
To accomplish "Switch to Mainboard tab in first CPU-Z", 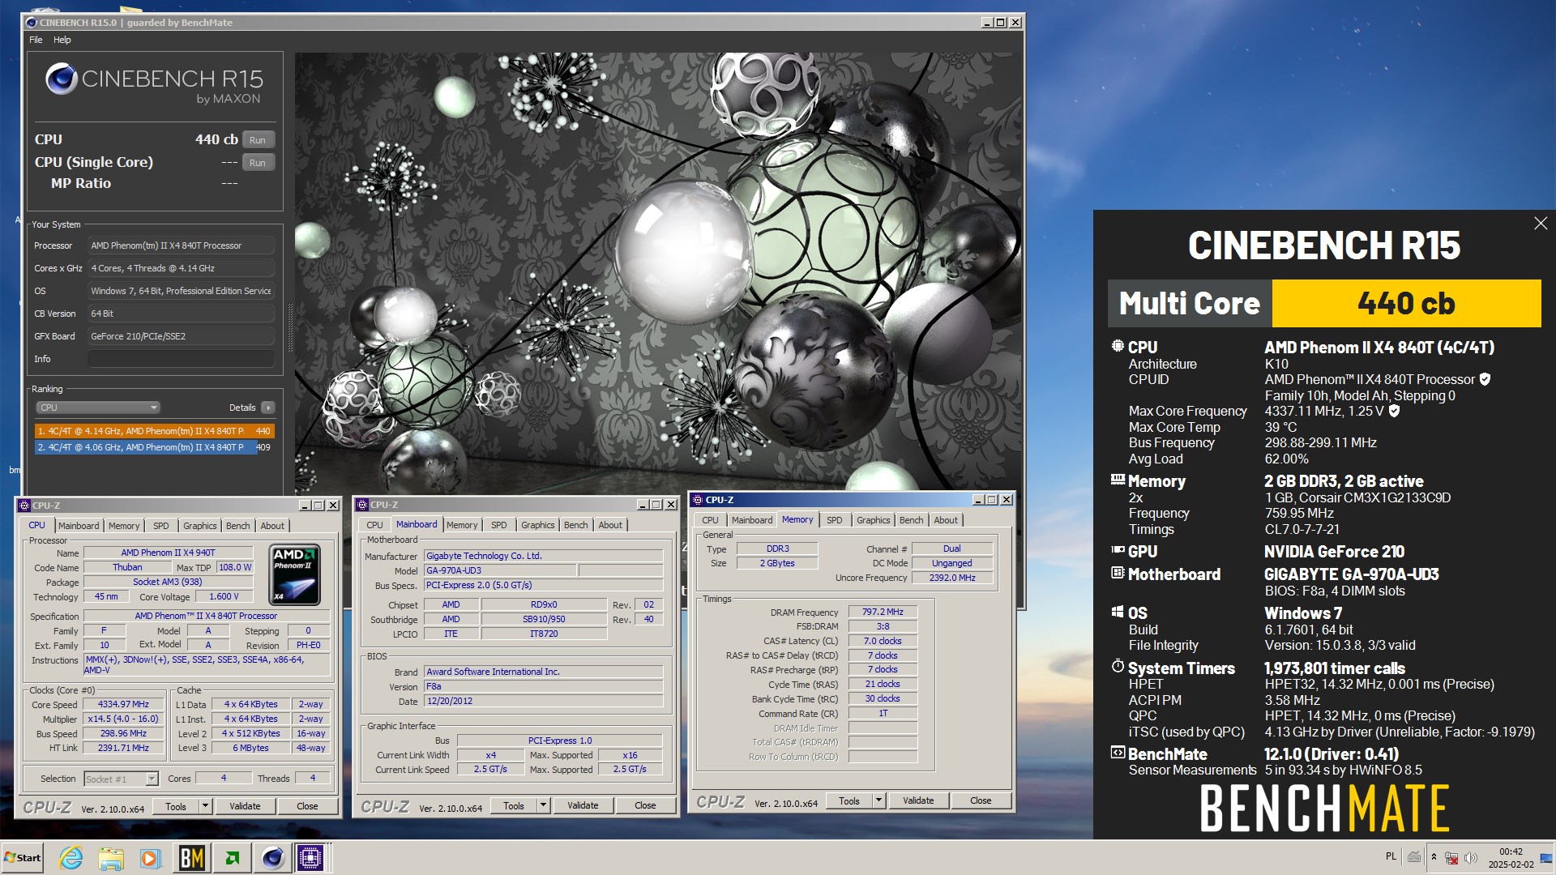I will coord(79,526).
